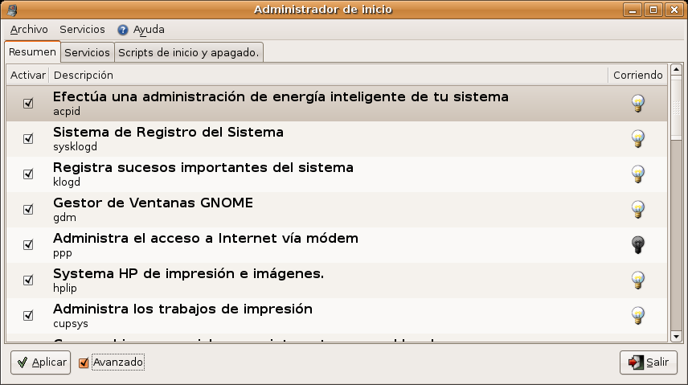
Task: Click the sysklogd lightbulb status icon
Action: point(638,138)
